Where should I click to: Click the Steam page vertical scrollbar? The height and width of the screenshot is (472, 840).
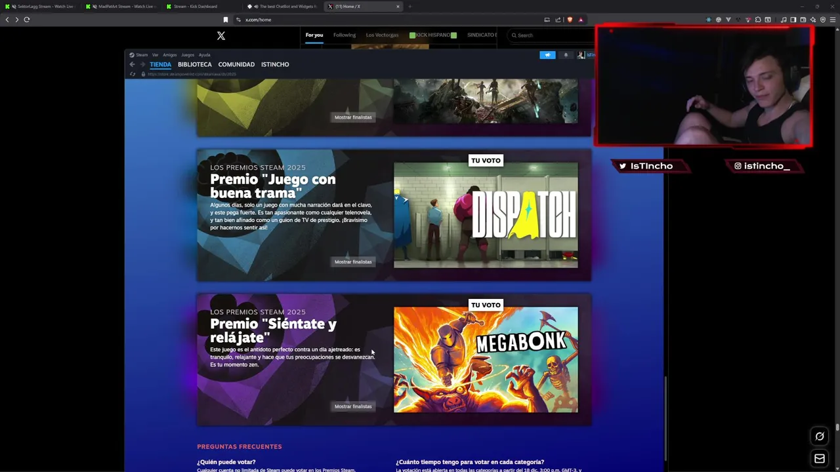(665, 418)
